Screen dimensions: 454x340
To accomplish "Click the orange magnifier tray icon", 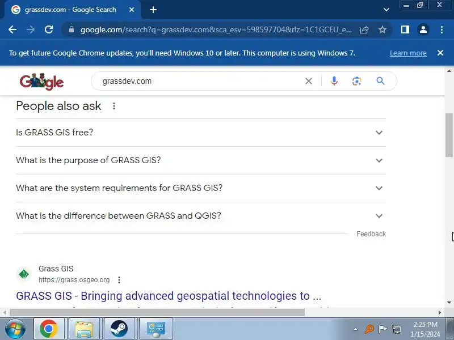I will pos(369,329).
